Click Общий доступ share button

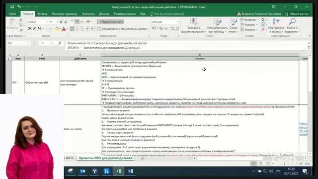pyautogui.click(x=297, y=14)
